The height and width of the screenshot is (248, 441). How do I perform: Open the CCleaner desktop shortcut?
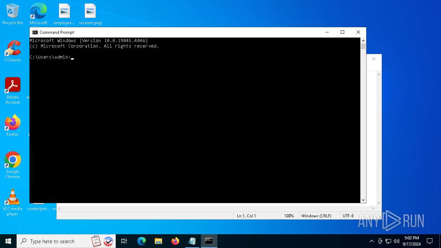click(13, 51)
